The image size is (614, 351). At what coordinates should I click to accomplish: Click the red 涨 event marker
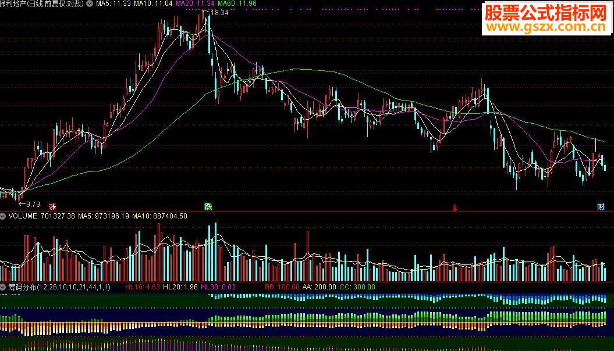click(x=52, y=206)
